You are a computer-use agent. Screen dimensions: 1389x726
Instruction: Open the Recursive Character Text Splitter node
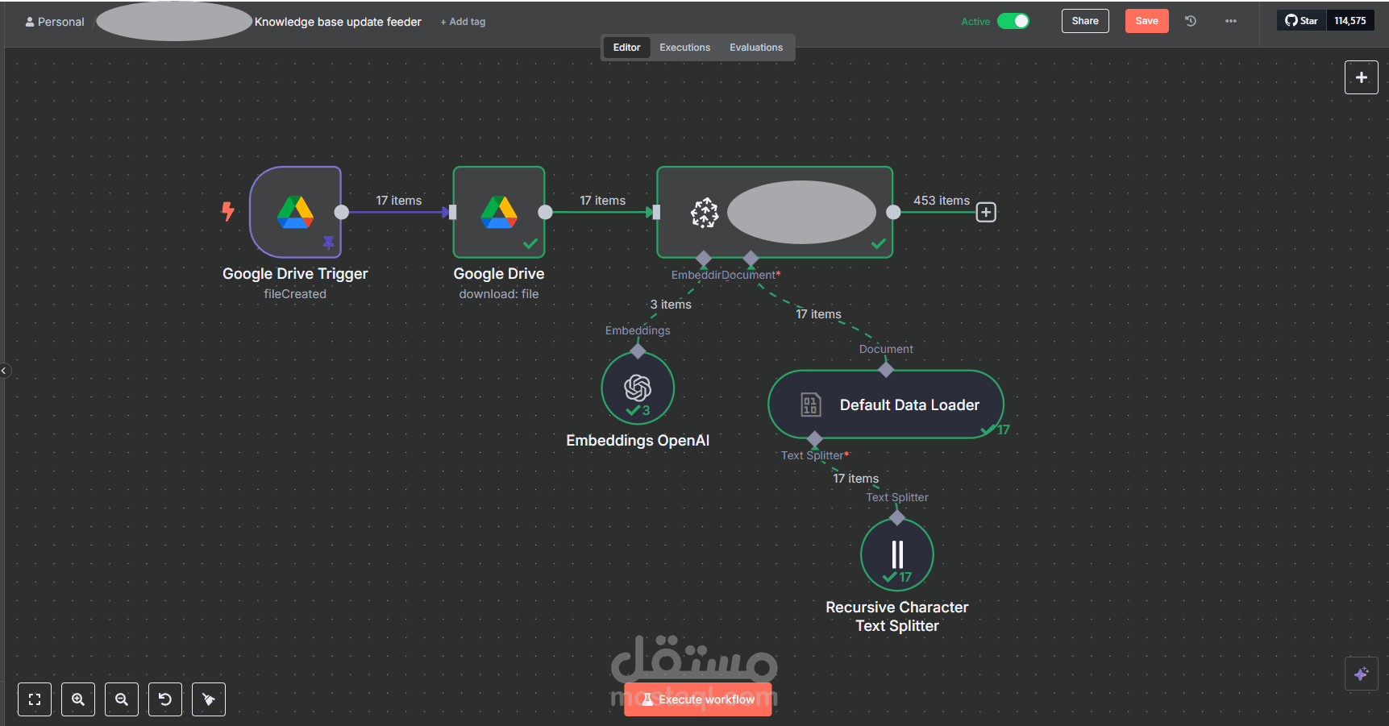click(x=896, y=554)
